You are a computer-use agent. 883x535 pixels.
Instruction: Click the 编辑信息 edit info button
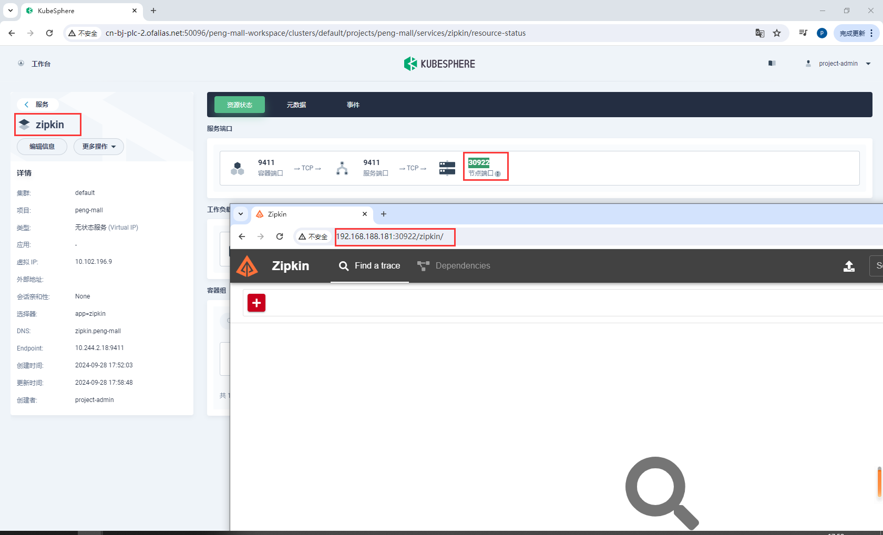click(42, 147)
